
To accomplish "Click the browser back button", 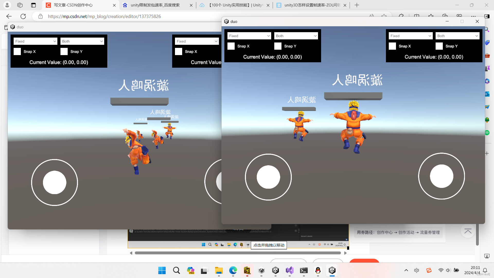I will 9,16.
